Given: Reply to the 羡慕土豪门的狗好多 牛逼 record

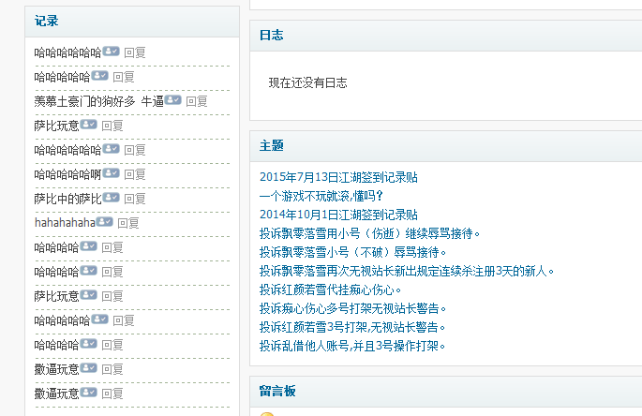Looking at the screenshot, I should coord(197,101).
